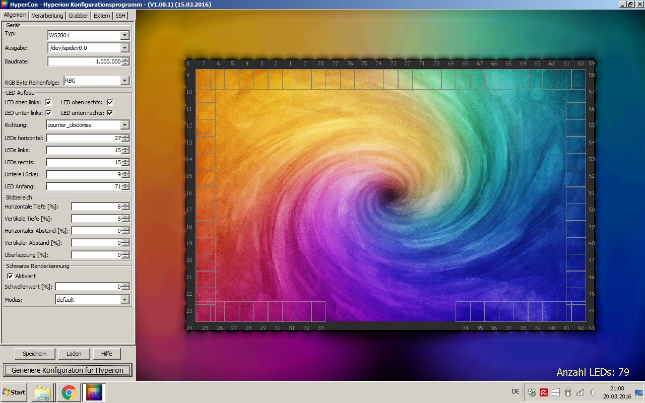Switch to the Grabber tab
Viewport: 645px width, 403px height.
coord(78,16)
